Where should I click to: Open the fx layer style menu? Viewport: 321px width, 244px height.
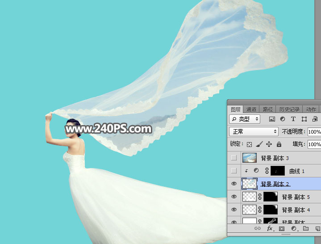(270, 228)
